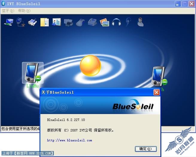This screenshot has width=196, height=157.
Task: Click the Bluetooth Fax service icon
Action: 92,22
